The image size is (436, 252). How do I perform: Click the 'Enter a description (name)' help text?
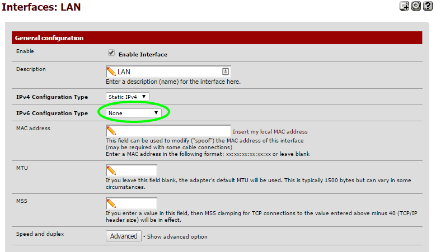(174, 82)
